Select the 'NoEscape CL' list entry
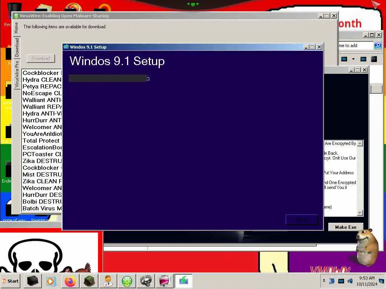The height and width of the screenshot is (289, 386). [x=42, y=93]
